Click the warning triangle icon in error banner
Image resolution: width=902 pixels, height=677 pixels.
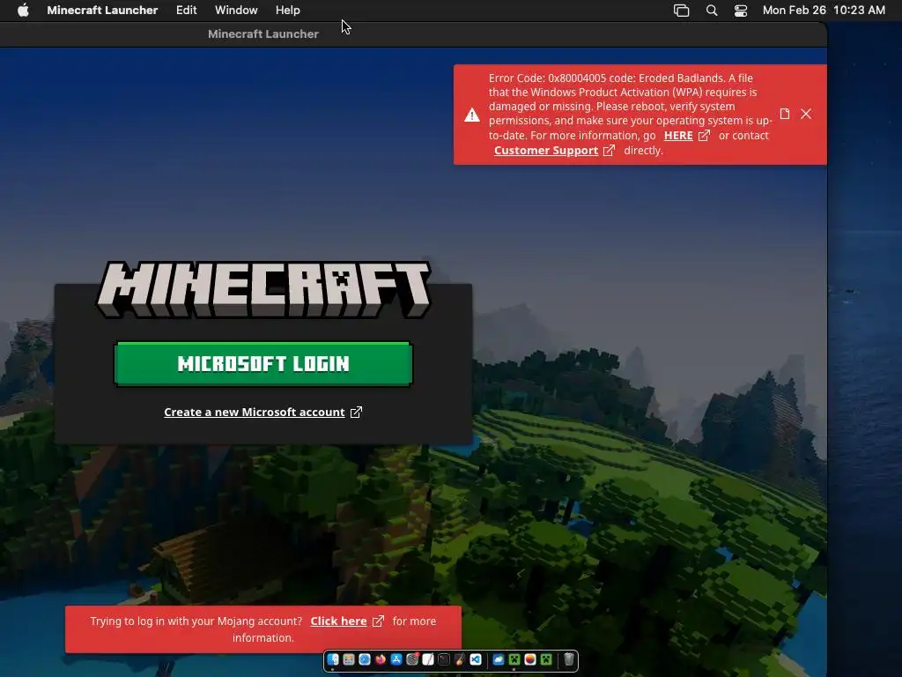pos(472,115)
